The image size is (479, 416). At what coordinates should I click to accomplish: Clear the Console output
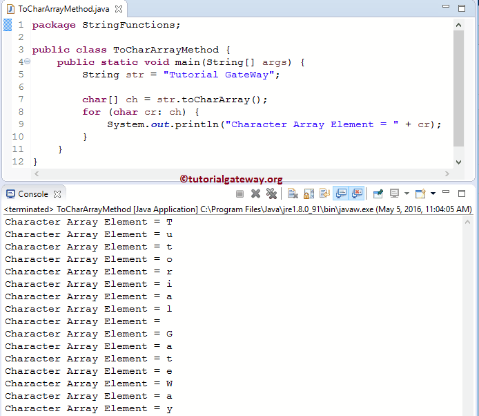click(x=293, y=194)
